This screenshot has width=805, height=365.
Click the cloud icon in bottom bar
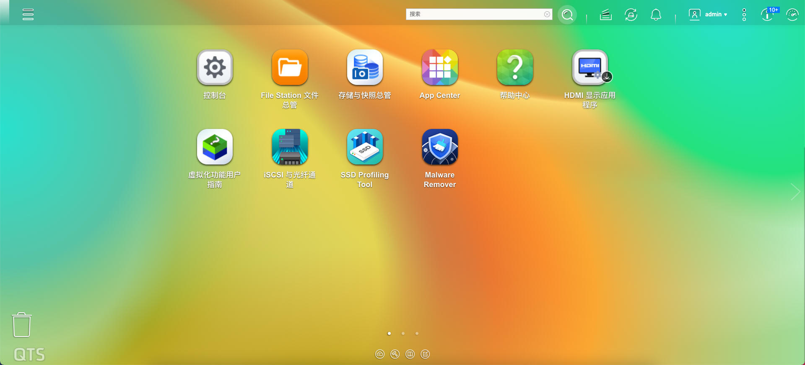pyautogui.click(x=380, y=355)
